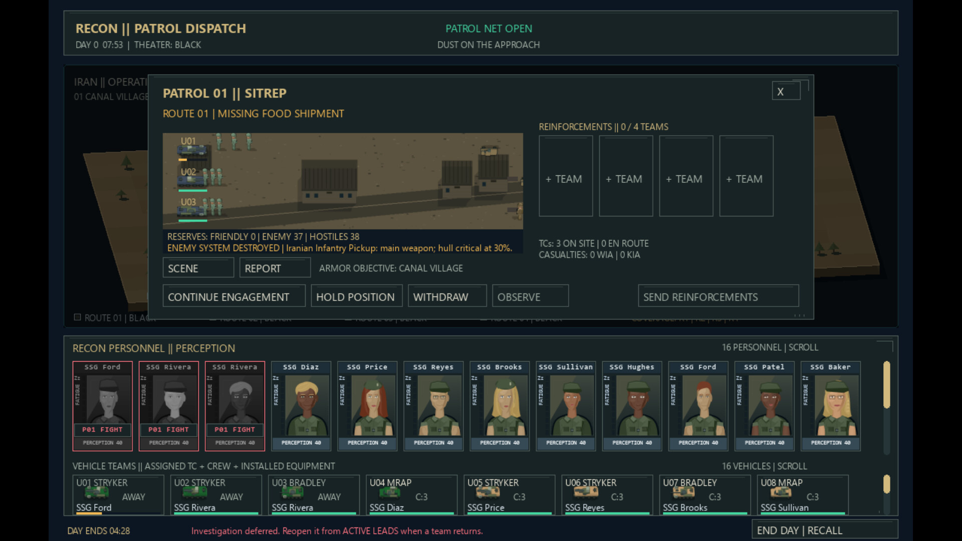Screen dimensions: 962x541
Task: Click U01 STRYKER vehicle icon
Action: (97, 493)
